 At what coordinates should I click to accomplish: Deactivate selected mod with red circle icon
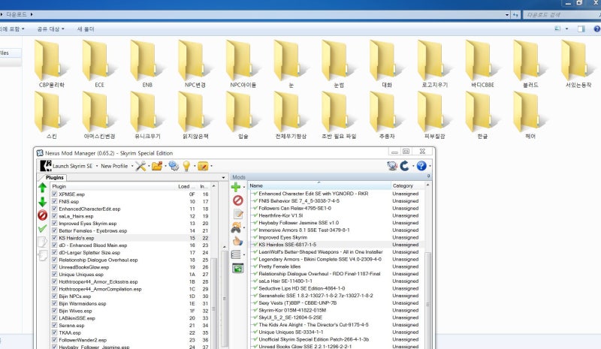coord(237,200)
